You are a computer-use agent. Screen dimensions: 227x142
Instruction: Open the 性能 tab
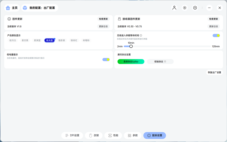tap(113, 135)
